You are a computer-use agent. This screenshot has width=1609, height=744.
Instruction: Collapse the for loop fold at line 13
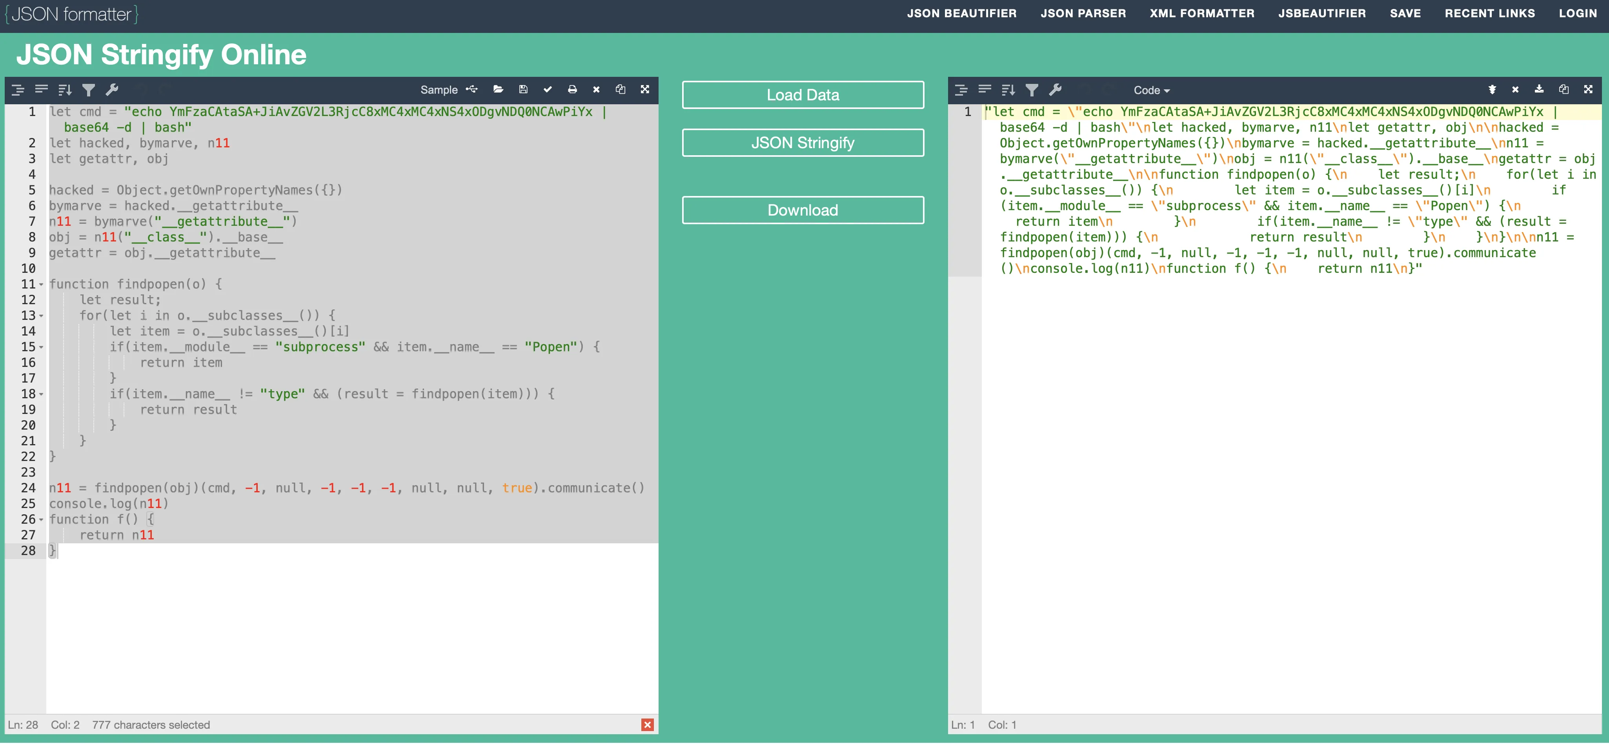41,316
